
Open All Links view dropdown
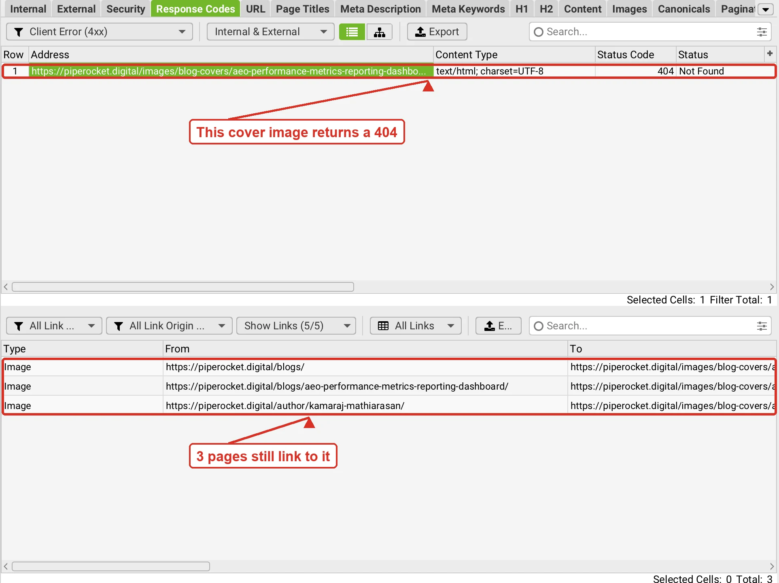[416, 326]
